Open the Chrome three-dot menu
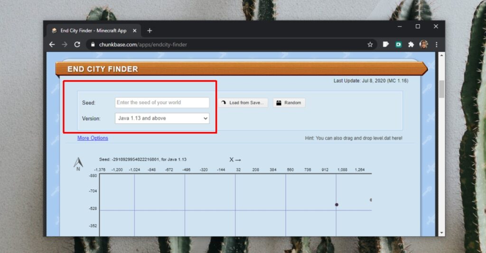Viewport: 486px width, 253px height. tap(436, 45)
